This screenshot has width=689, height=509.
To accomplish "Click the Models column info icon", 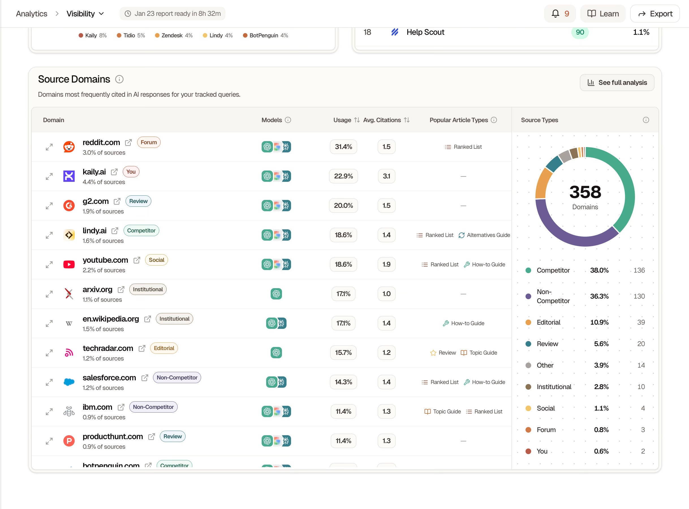I will (288, 120).
